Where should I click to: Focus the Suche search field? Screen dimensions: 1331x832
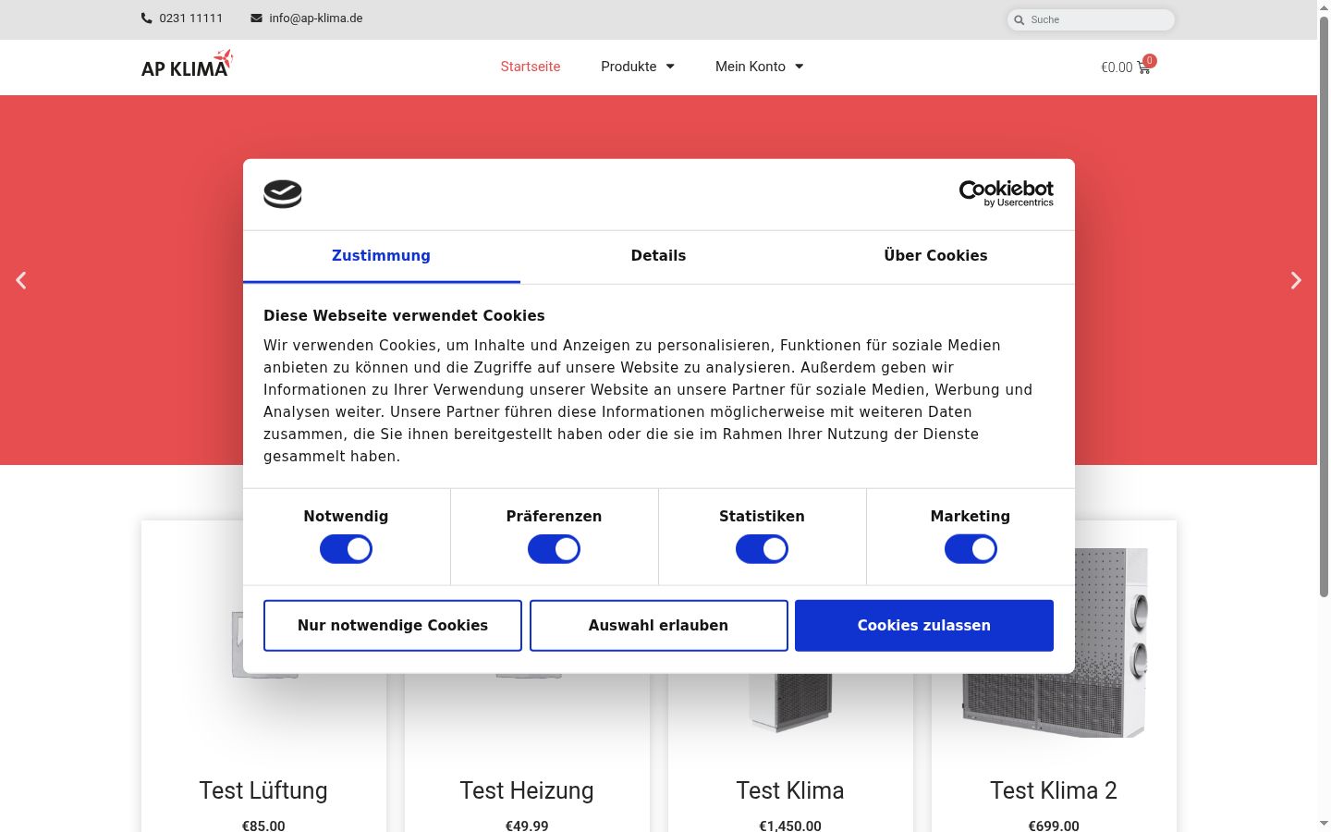1091,19
